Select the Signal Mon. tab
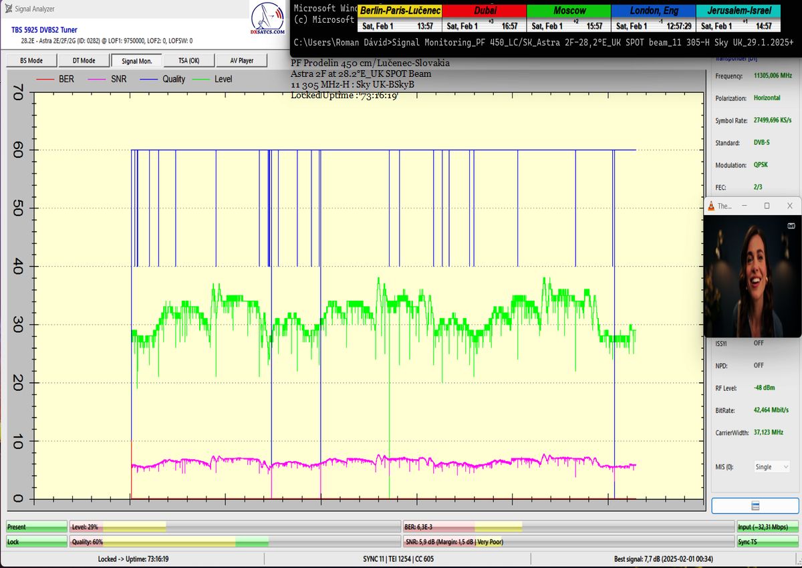This screenshot has width=802, height=568. 138,61
